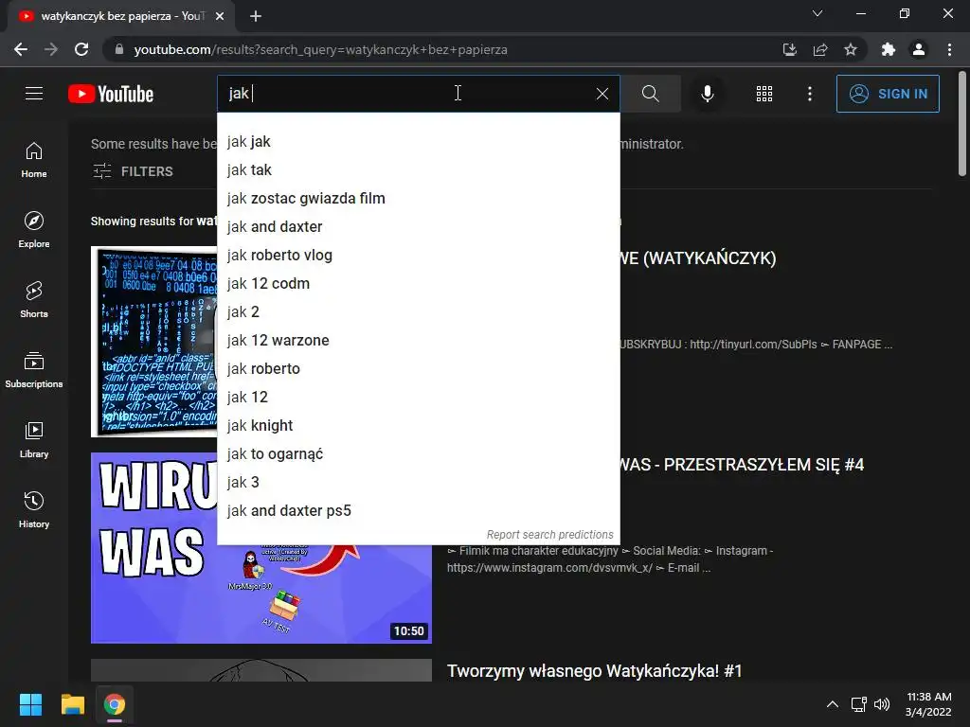Select suggestion 'jak and daxter ps5'
The height and width of the screenshot is (727, 970).
tap(419, 511)
